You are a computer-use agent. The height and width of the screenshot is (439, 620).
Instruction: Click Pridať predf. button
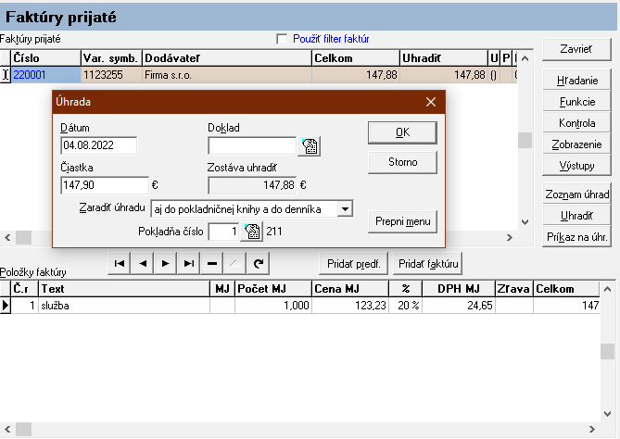[x=353, y=264]
